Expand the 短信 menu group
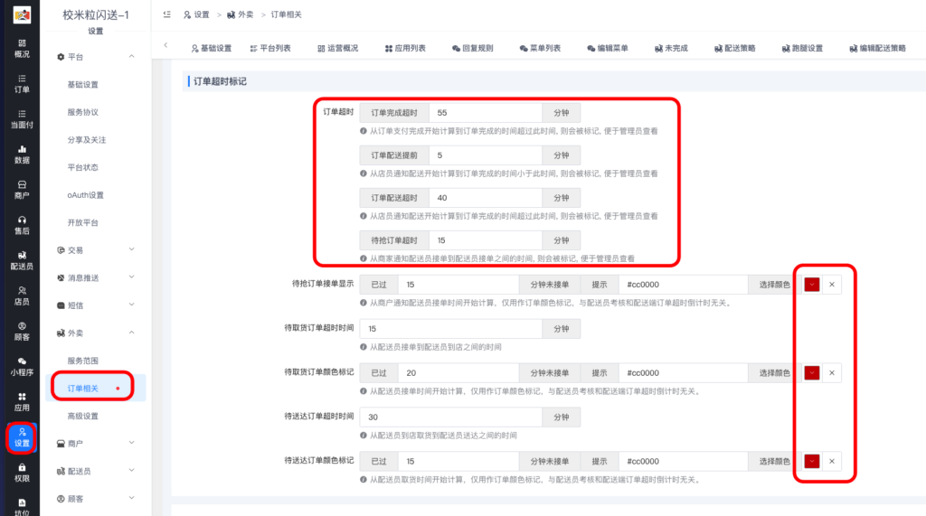Image resolution: width=926 pixels, height=516 pixels. coord(96,305)
